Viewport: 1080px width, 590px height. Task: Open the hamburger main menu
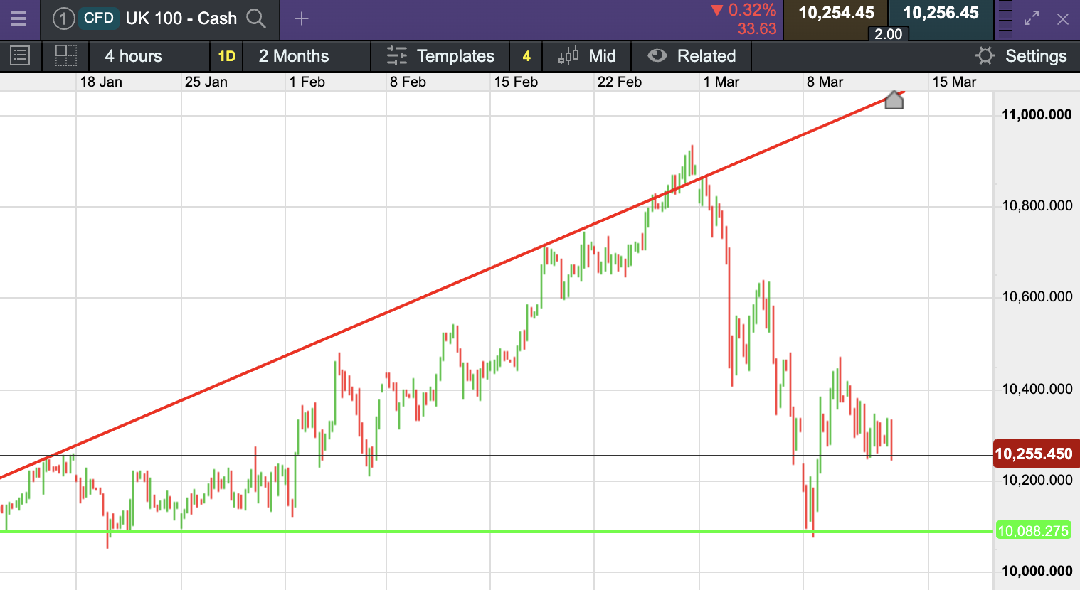[x=18, y=18]
